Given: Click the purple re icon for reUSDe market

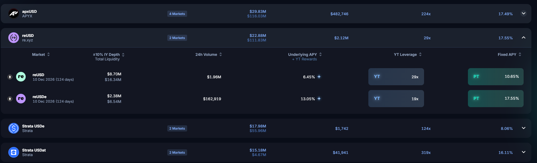Looking at the screenshot, I should tap(21, 99).
